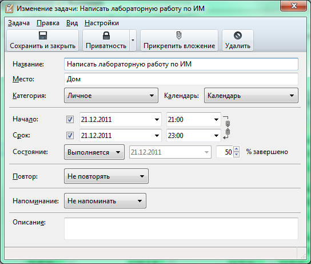Open the Правка menu

(48, 23)
